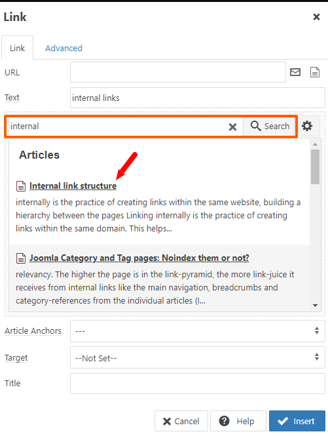Open Help for the link dialog
The image size is (328, 436).
pyautogui.click(x=238, y=421)
